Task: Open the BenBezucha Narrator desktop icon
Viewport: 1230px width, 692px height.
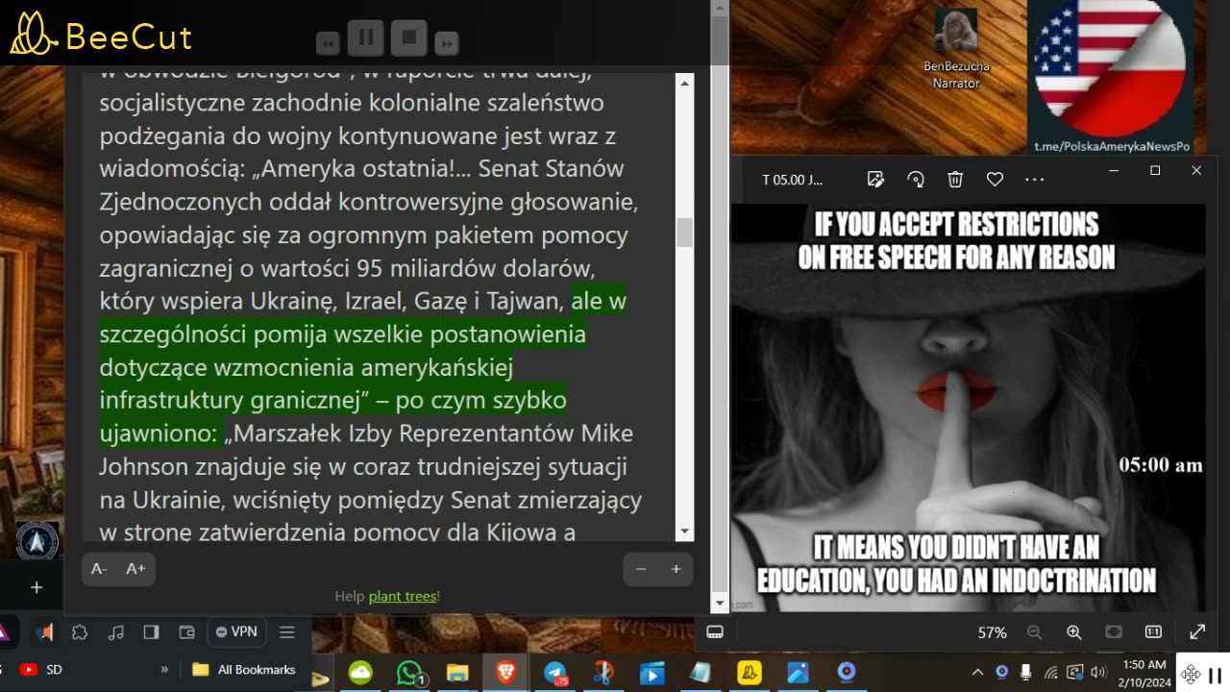Action: tap(955, 48)
